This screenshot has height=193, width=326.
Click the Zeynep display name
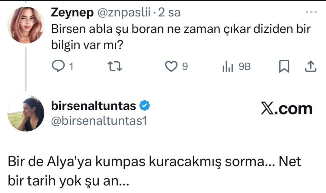pyautogui.click(x=72, y=12)
